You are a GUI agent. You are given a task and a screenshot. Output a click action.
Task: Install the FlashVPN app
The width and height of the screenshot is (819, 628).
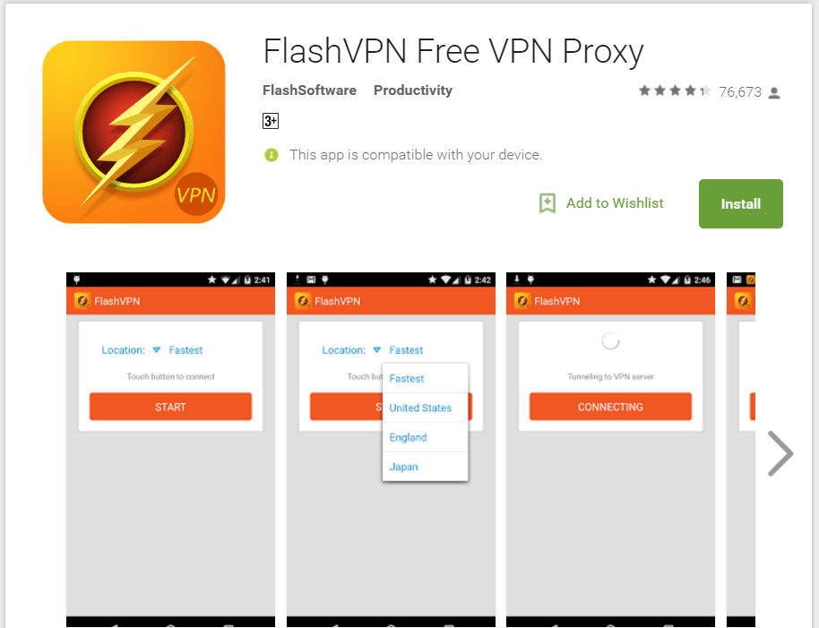741,203
